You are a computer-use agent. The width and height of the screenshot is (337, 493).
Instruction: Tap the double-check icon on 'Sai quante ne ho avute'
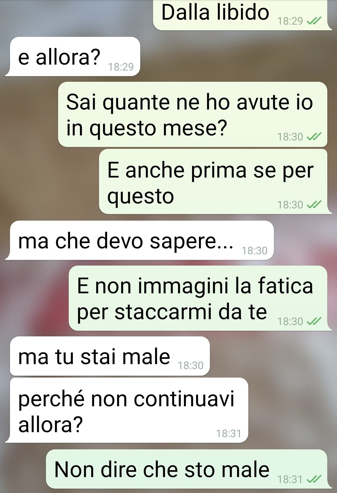pos(314,137)
